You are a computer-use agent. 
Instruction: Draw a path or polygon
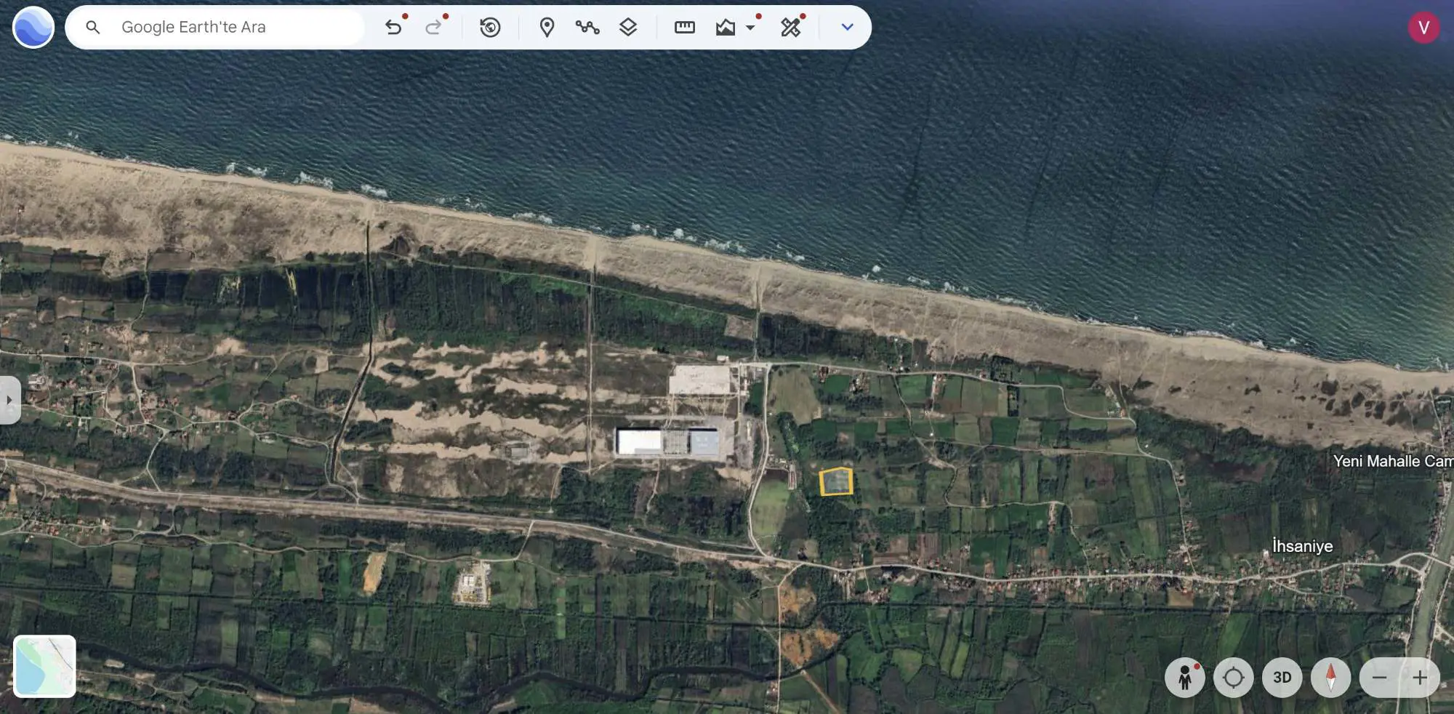[x=587, y=28]
